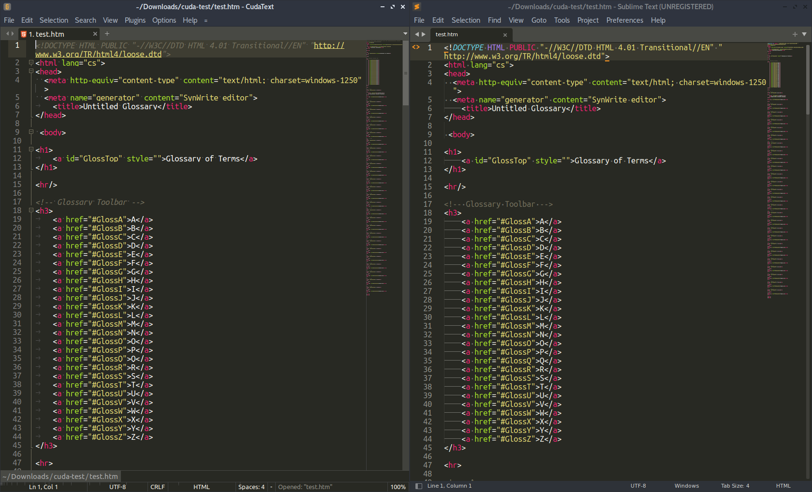Open the CudaText Help menu
Image resolution: width=812 pixels, height=492 pixels.
click(190, 20)
